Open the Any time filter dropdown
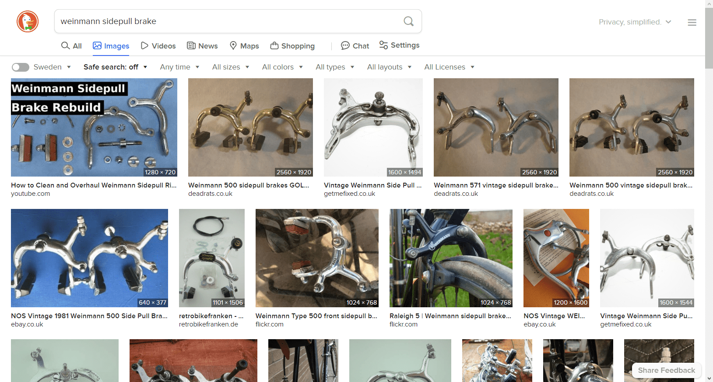713x382 pixels. click(x=179, y=67)
